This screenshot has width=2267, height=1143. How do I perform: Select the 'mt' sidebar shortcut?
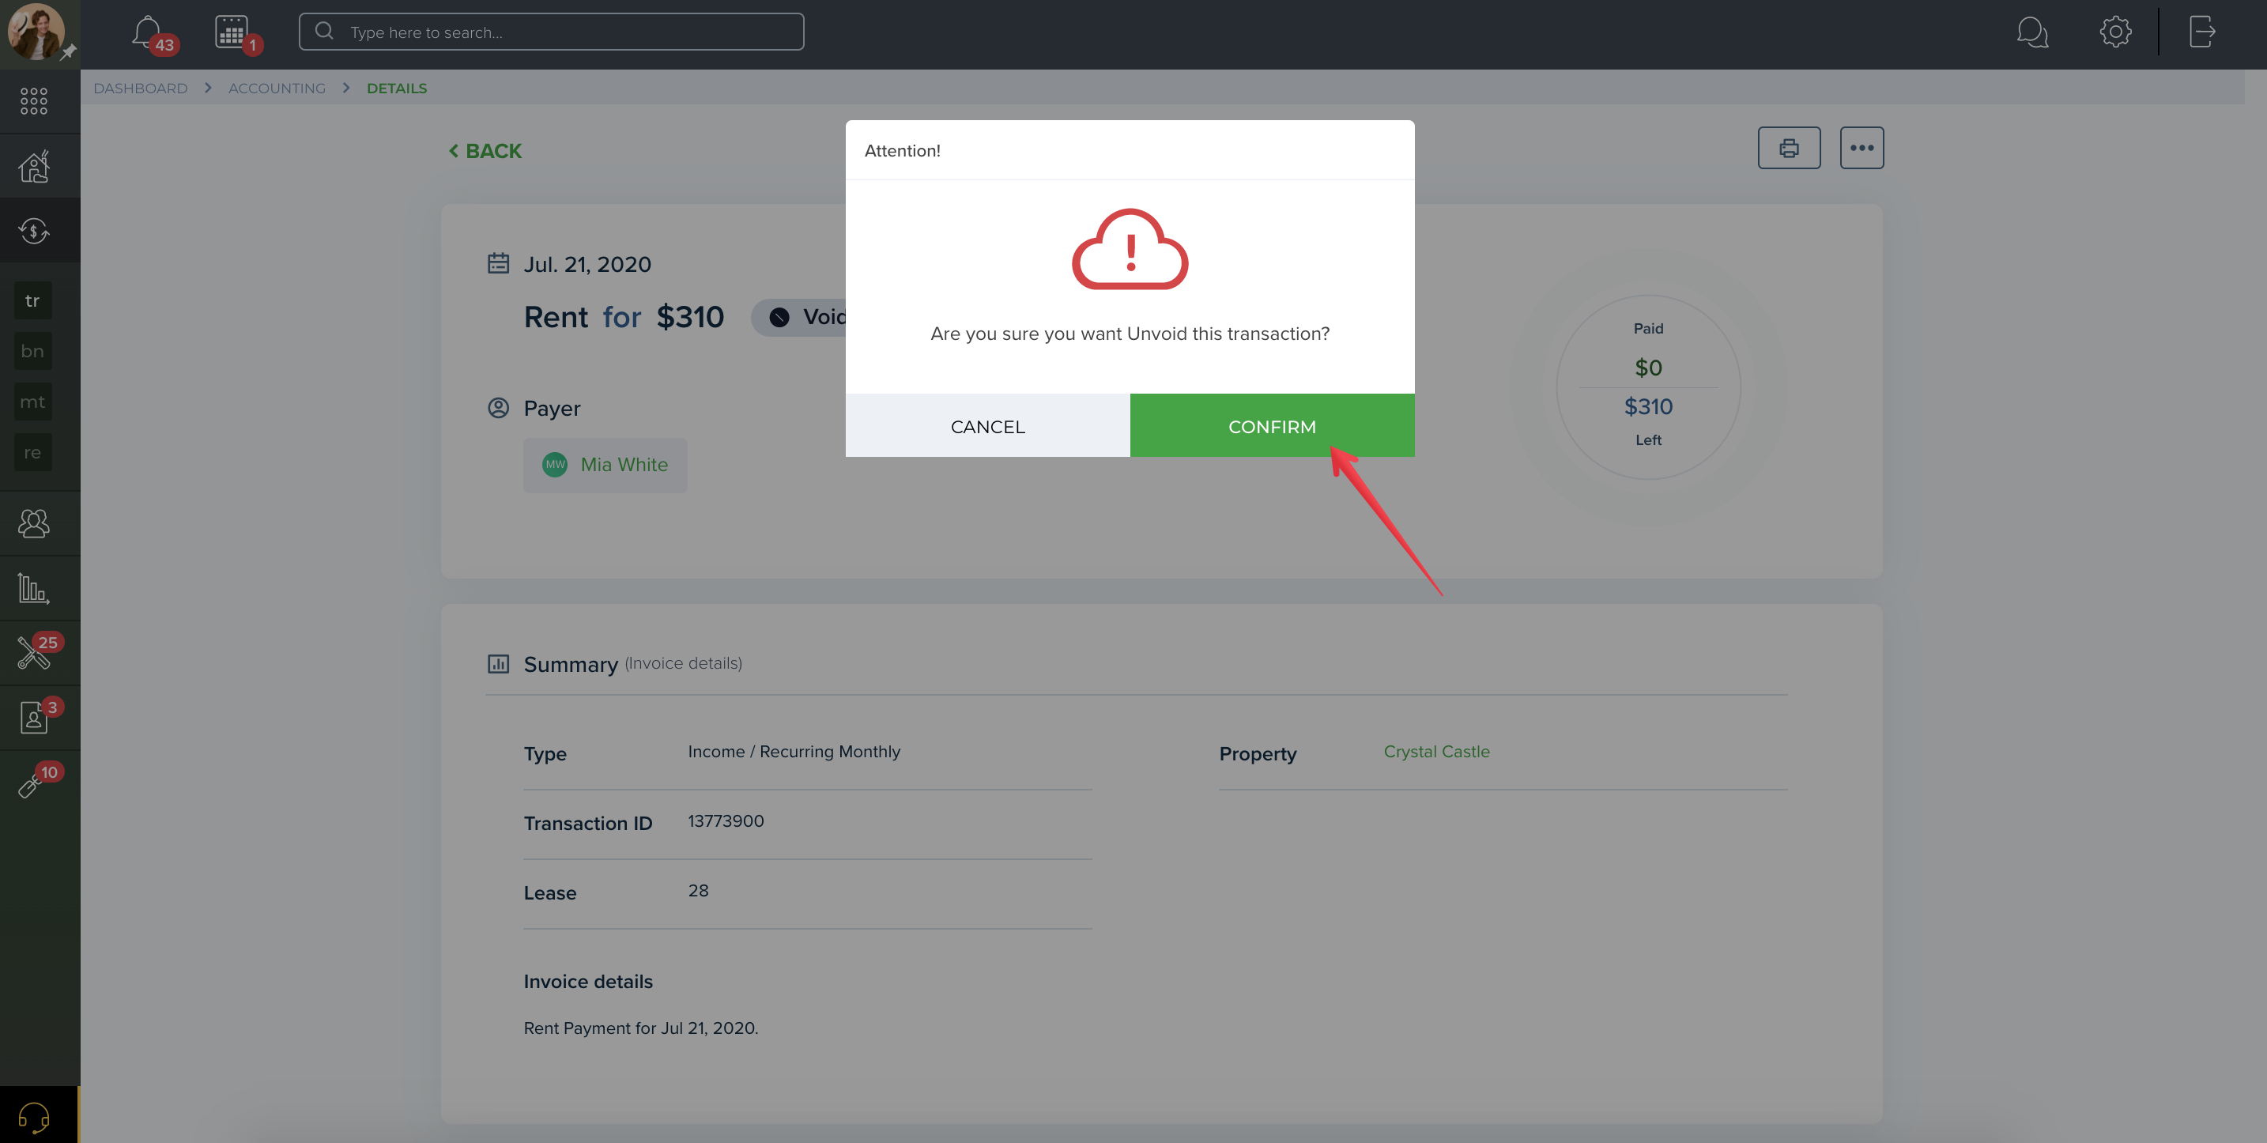tap(32, 402)
